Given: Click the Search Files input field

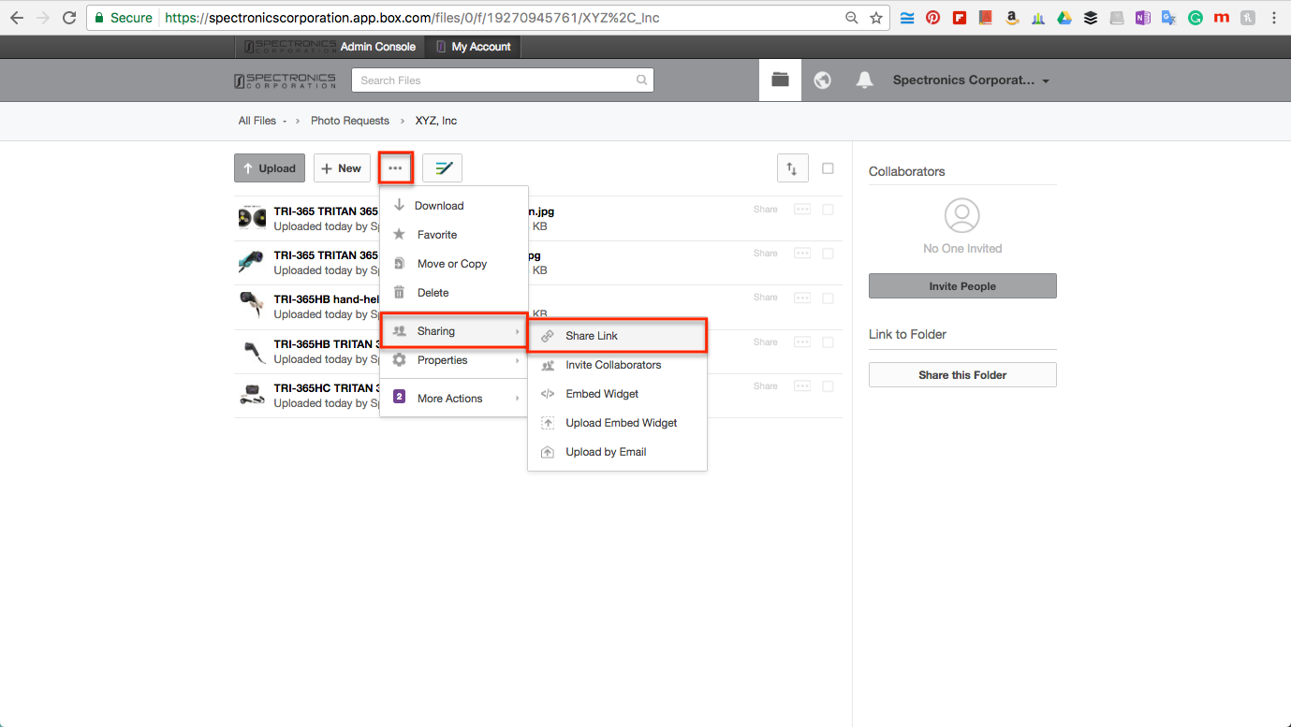Looking at the screenshot, I should pyautogui.click(x=496, y=80).
